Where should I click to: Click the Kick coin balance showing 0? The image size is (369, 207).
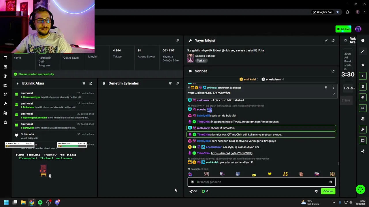pyautogui.click(x=205, y=191)
